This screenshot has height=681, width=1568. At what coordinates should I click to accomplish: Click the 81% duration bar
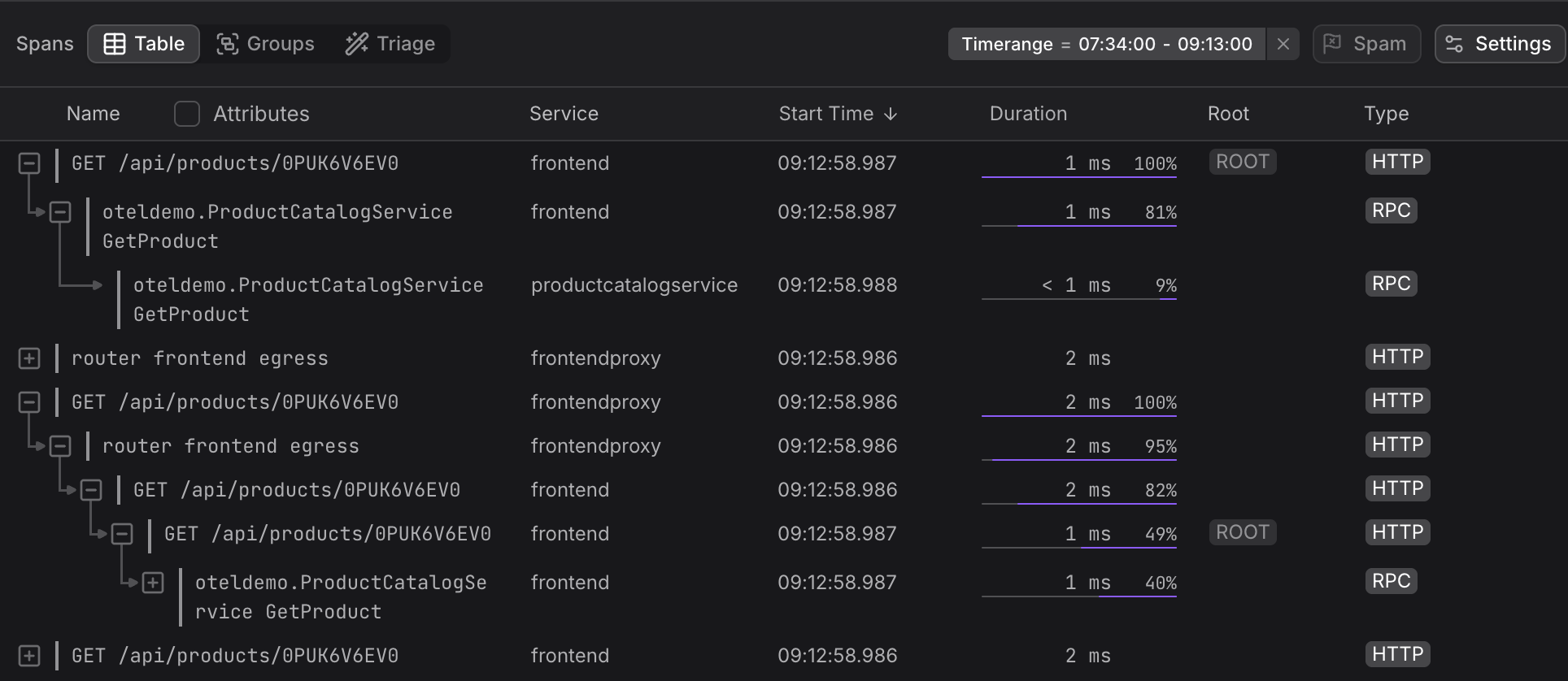point(1095,225)
